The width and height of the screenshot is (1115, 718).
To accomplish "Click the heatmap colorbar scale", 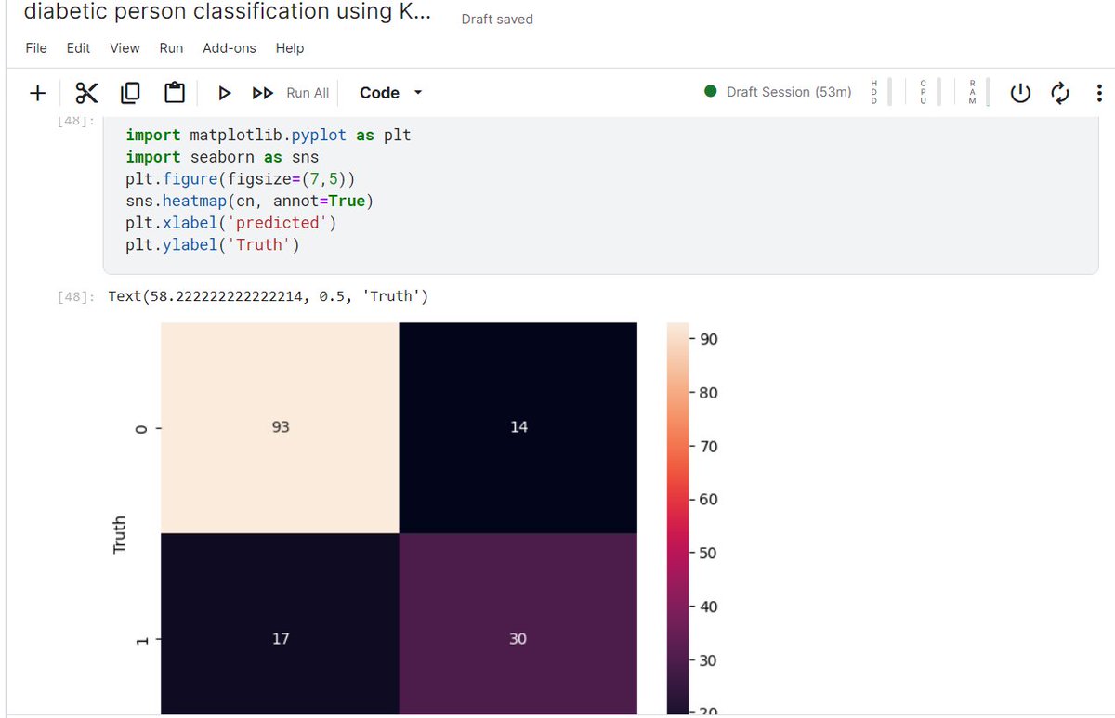I will point(677,517).
